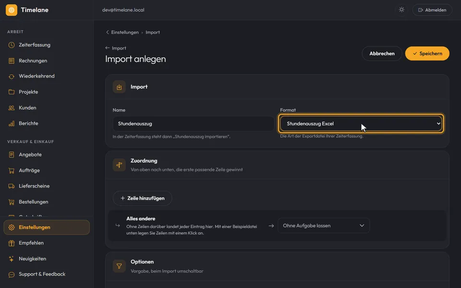The width and height of the screenshot is (461, 288).
Task: Click the Rechnungen invoice icon
Action: point(12,61)
